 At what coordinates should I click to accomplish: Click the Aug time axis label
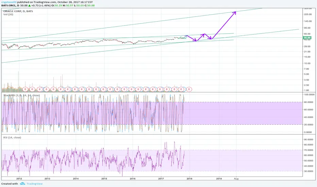[236, 179]
